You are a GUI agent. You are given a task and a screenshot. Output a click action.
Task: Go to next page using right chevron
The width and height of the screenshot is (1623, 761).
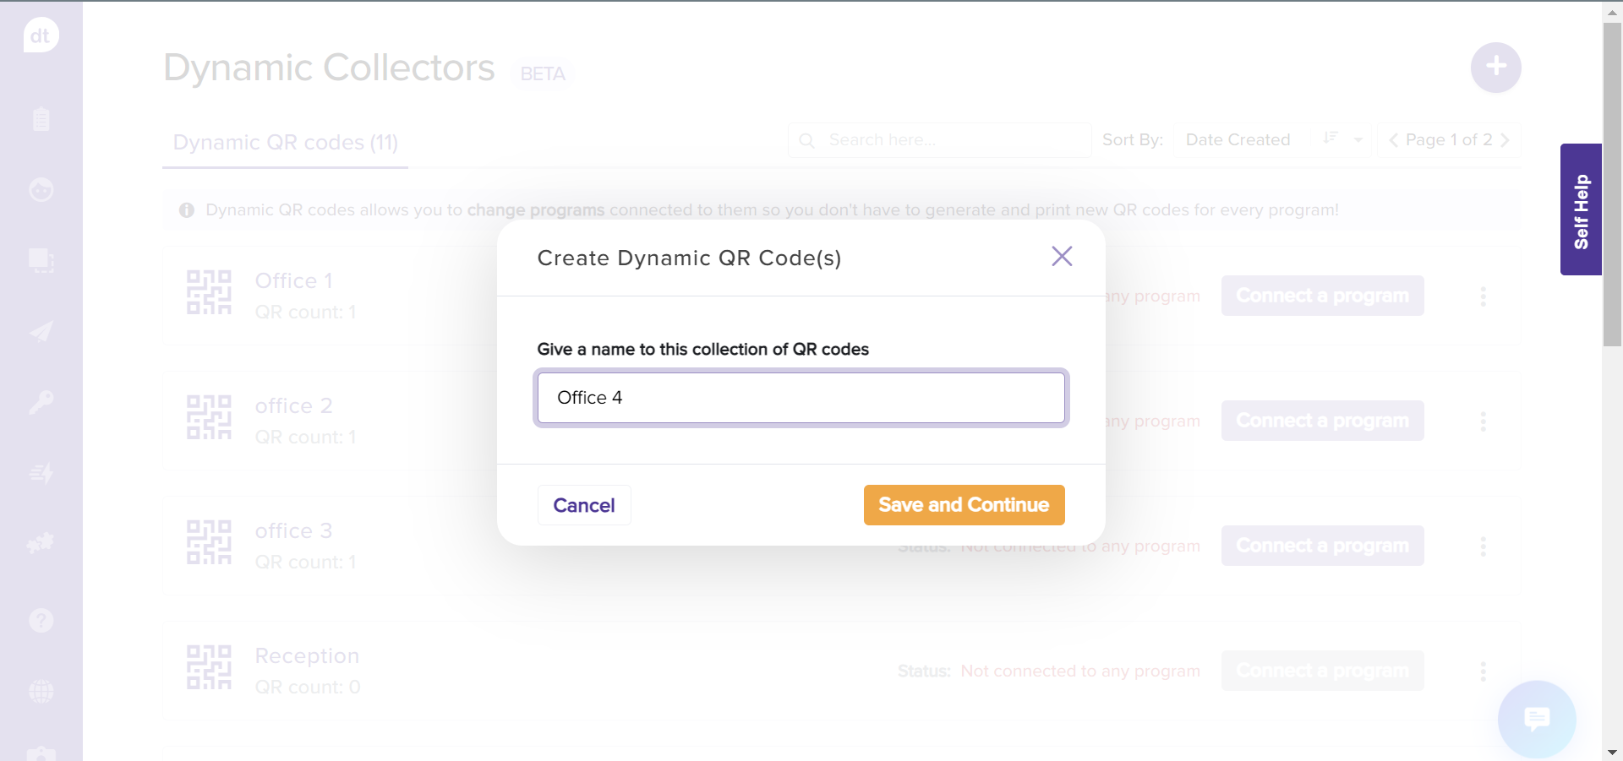pyautogui.click(x=1506, y=140)
